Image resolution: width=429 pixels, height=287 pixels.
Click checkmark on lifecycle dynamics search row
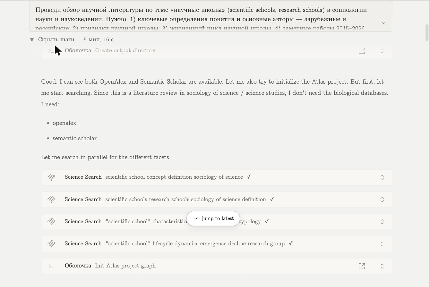291,243
